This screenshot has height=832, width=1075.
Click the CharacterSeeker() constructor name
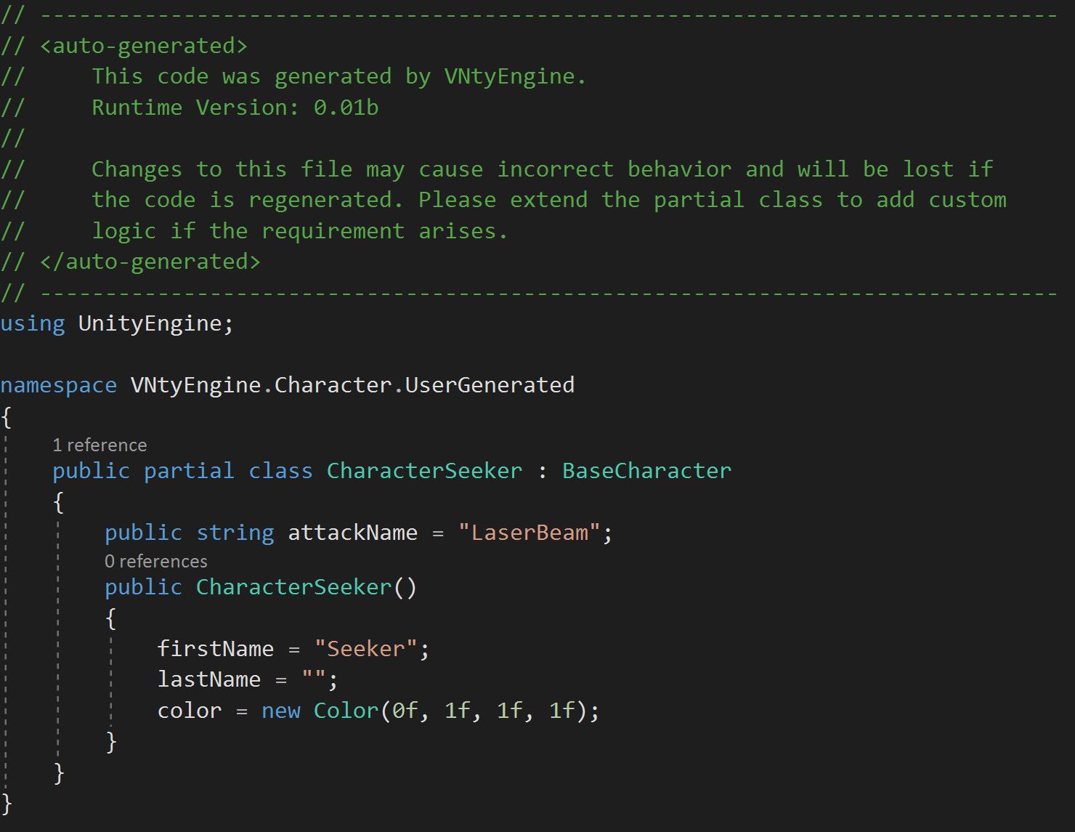pyautogui.click(x=293, y=587)
